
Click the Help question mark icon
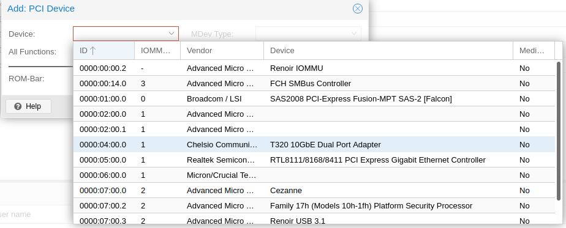coord(18,106)
